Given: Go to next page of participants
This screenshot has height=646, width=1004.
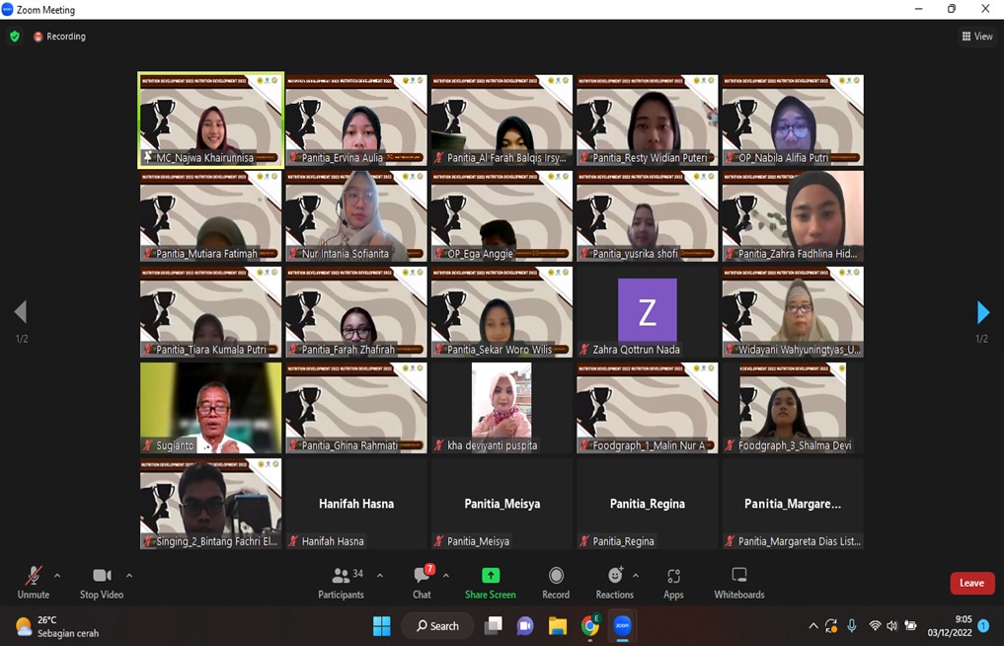Looking at the screenshot, I should pos(982,313).
